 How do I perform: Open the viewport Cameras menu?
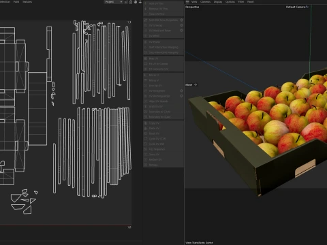pos(205,2)
